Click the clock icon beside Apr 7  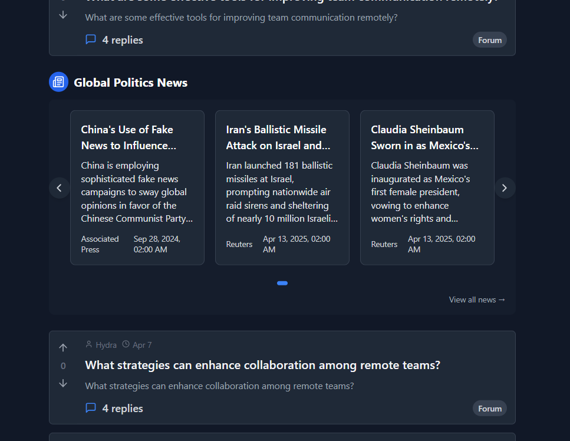126,344
